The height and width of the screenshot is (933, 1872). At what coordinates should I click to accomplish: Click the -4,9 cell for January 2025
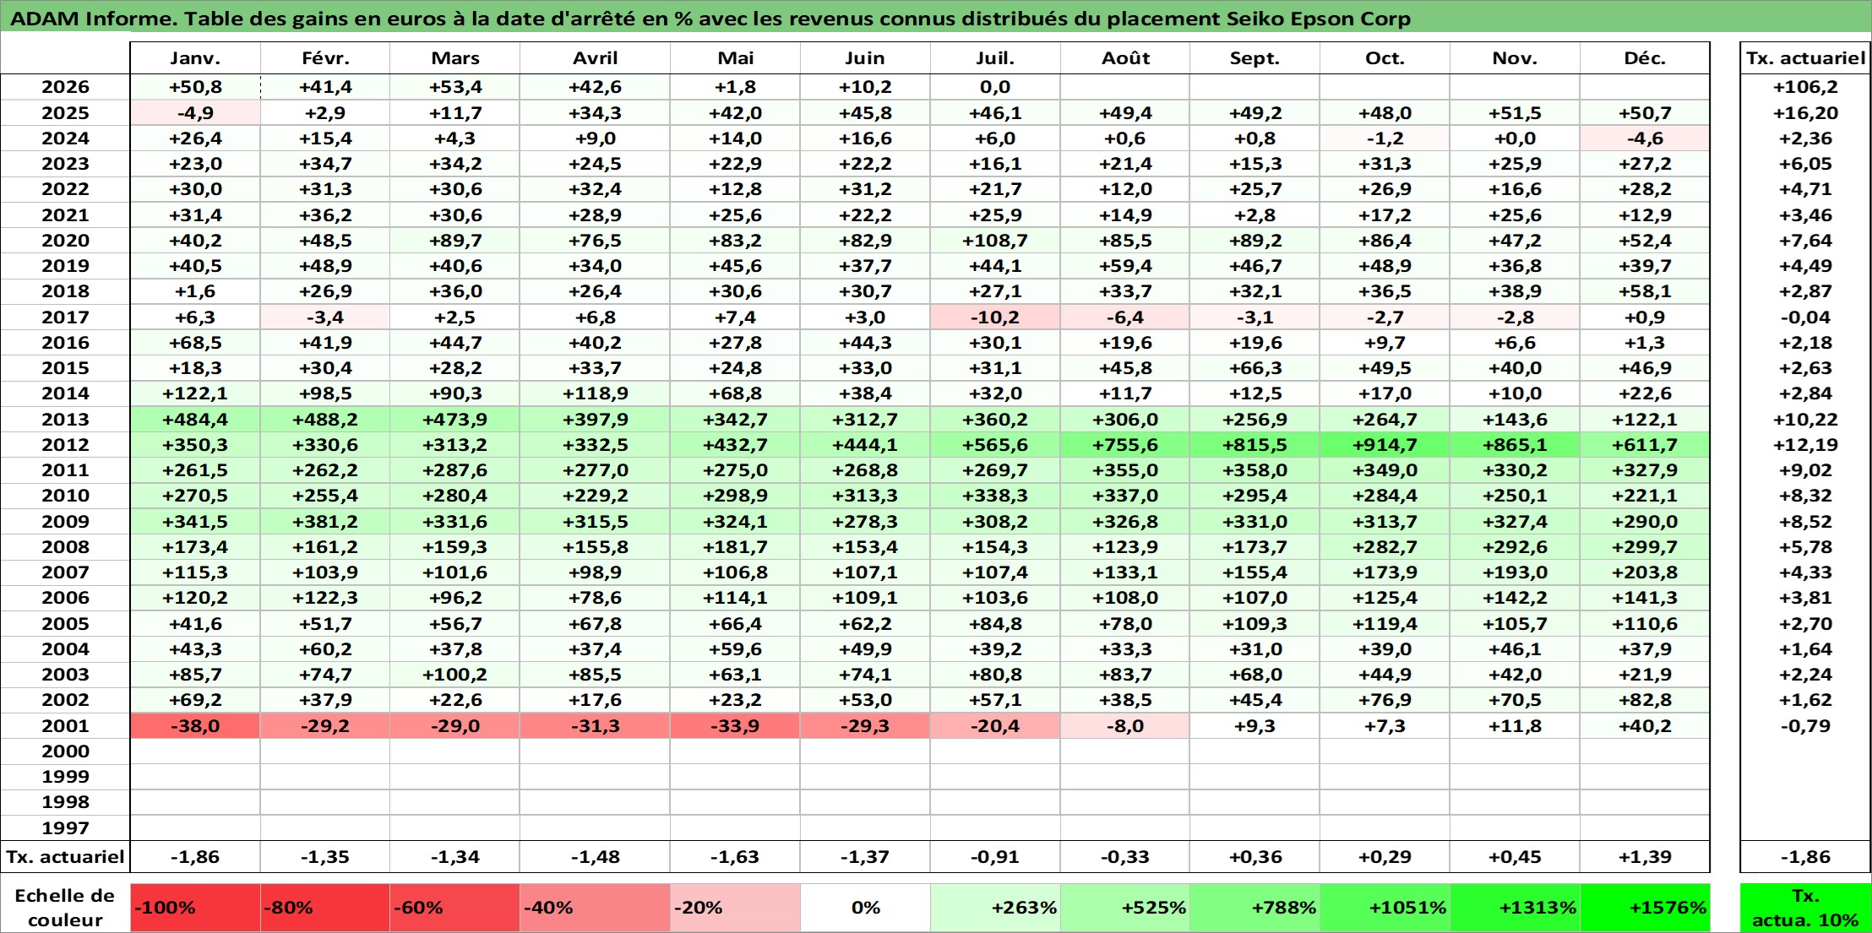tap(195, 113)
